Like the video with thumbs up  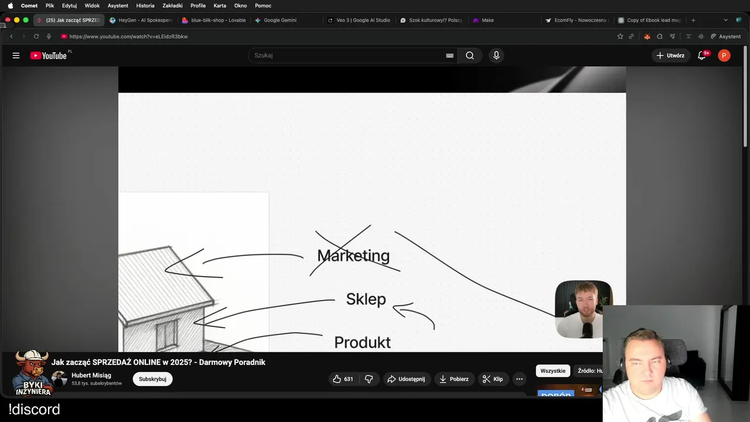(x=343, y=379)
